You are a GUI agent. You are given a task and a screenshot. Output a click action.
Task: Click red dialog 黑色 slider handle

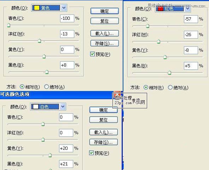[169, 73]
